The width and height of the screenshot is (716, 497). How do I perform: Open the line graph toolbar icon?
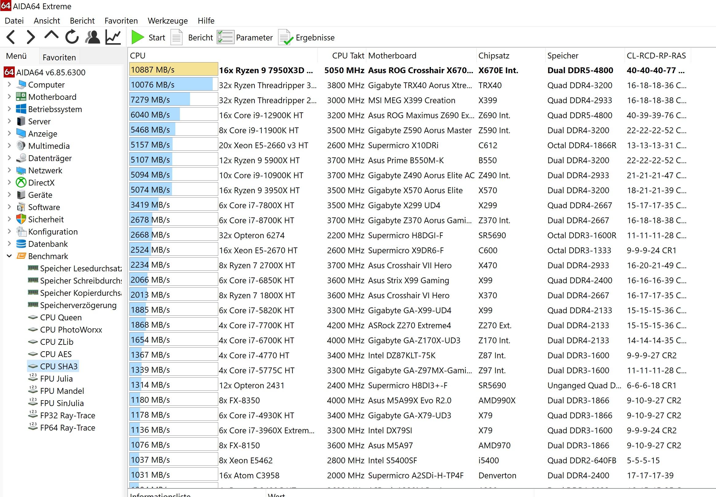click(113, 37)
